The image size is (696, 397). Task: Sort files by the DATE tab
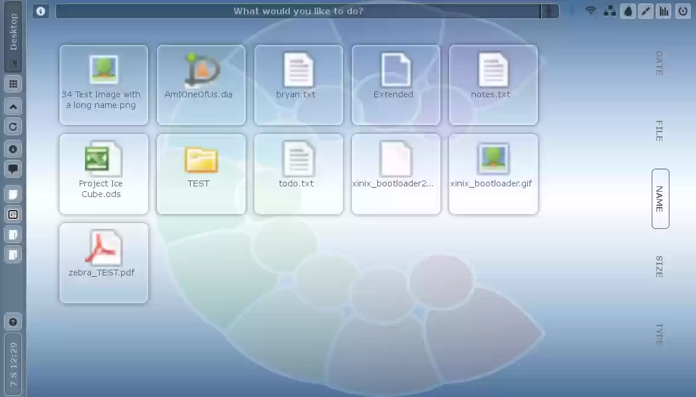coord(659,63)
